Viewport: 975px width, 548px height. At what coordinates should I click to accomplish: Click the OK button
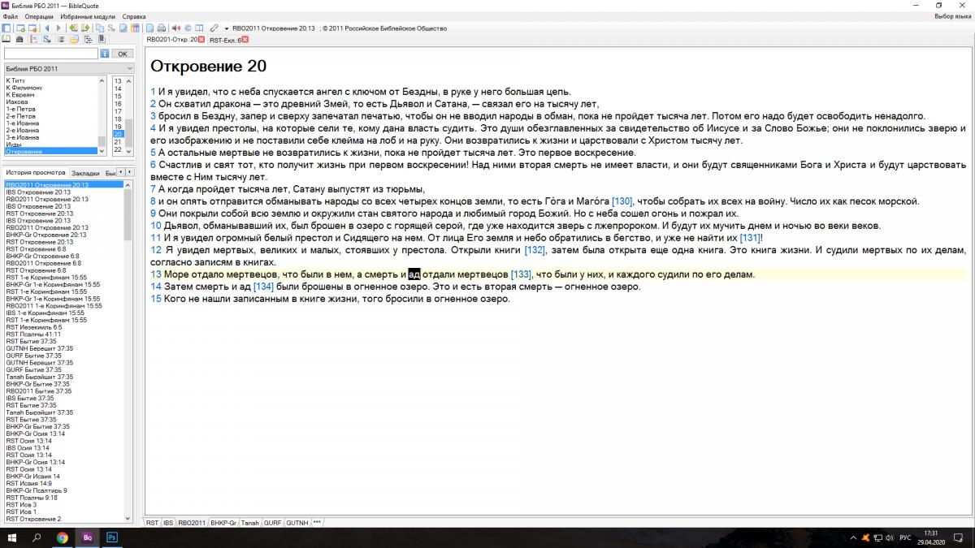[x=123, y=54]
